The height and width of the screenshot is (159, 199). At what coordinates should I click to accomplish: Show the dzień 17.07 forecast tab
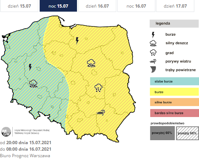coord(175,6)
